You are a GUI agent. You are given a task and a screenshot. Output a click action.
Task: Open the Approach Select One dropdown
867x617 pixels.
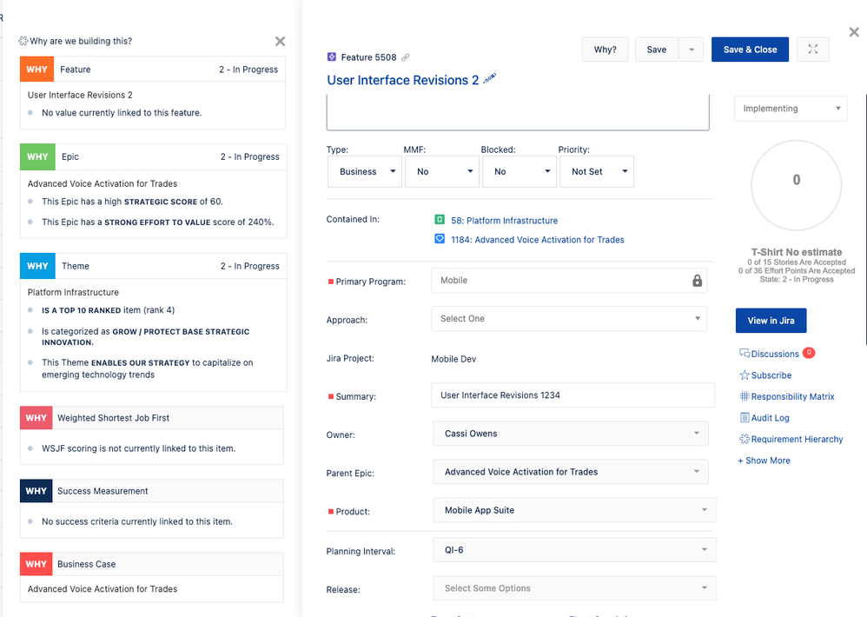568,319
